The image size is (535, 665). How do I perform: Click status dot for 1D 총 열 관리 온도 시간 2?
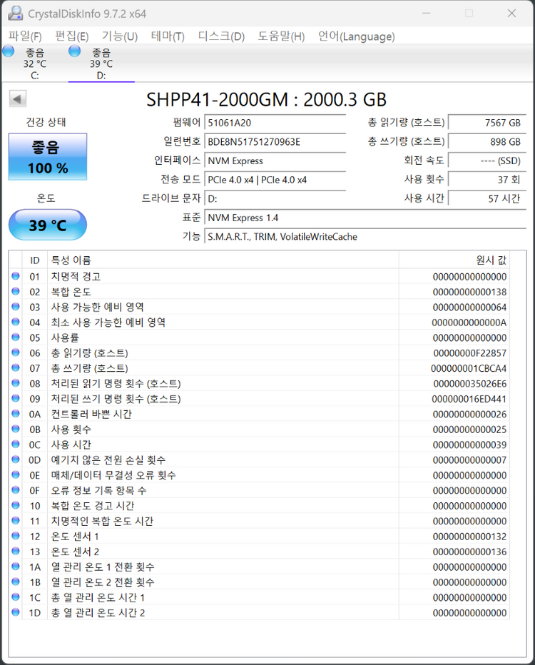pyautogui.click(x=16, y=612)
